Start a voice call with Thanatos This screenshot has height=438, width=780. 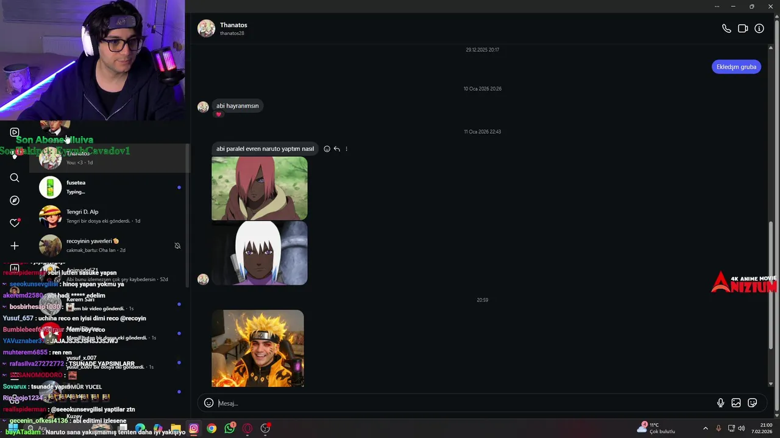coord(726,29)
